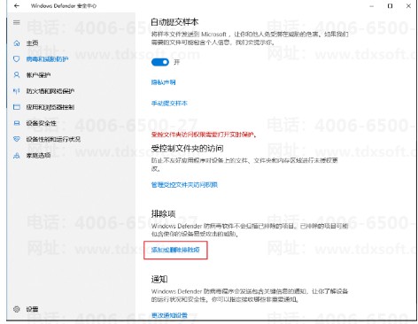Open the 隐私声明 link

click(163, 82)
